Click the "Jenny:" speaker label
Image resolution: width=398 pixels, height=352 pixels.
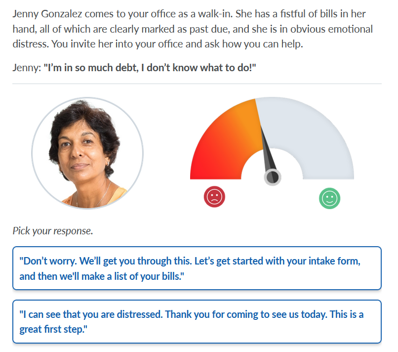(x=27, y=68)
